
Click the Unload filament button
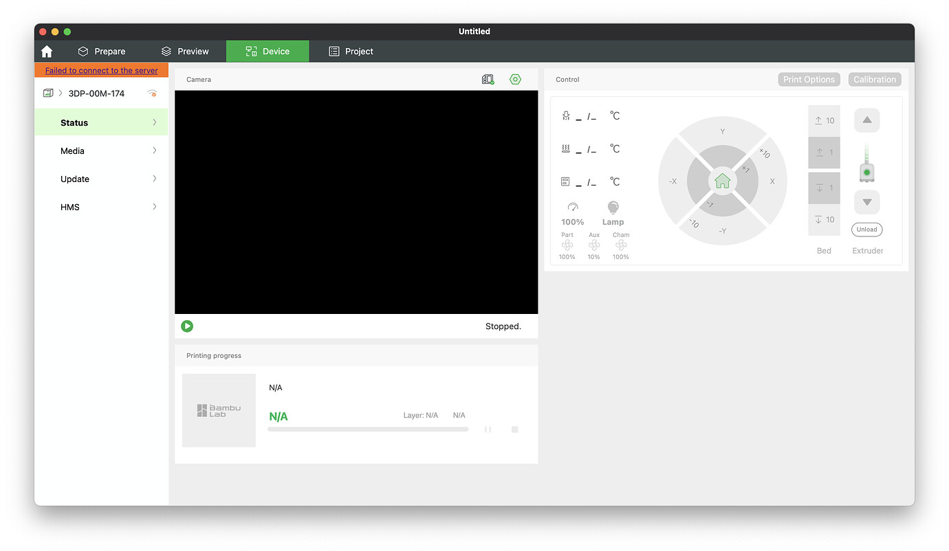tap(866, 229)
